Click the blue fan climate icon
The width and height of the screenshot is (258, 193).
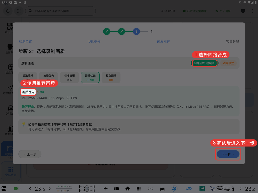tap(174, 189)
